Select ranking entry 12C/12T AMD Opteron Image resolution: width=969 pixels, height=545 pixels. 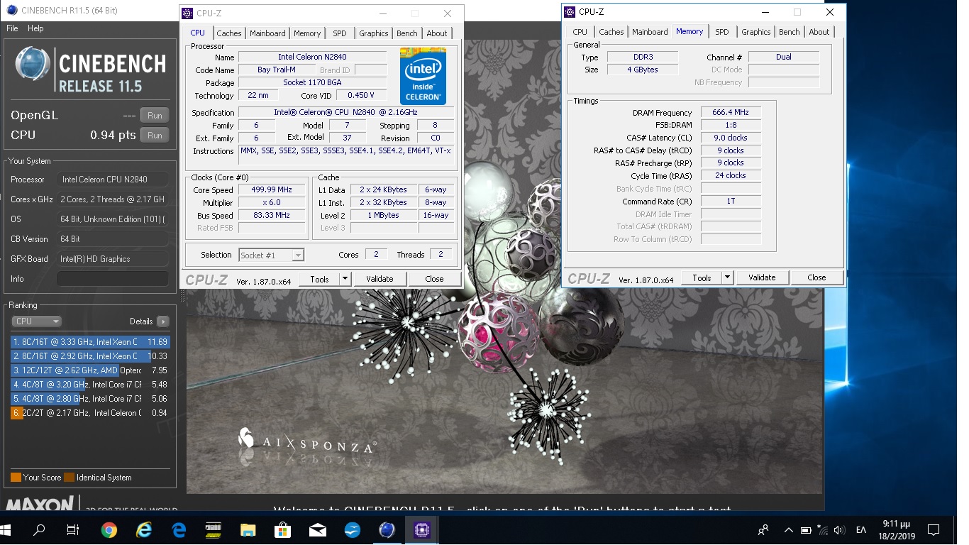90,370
